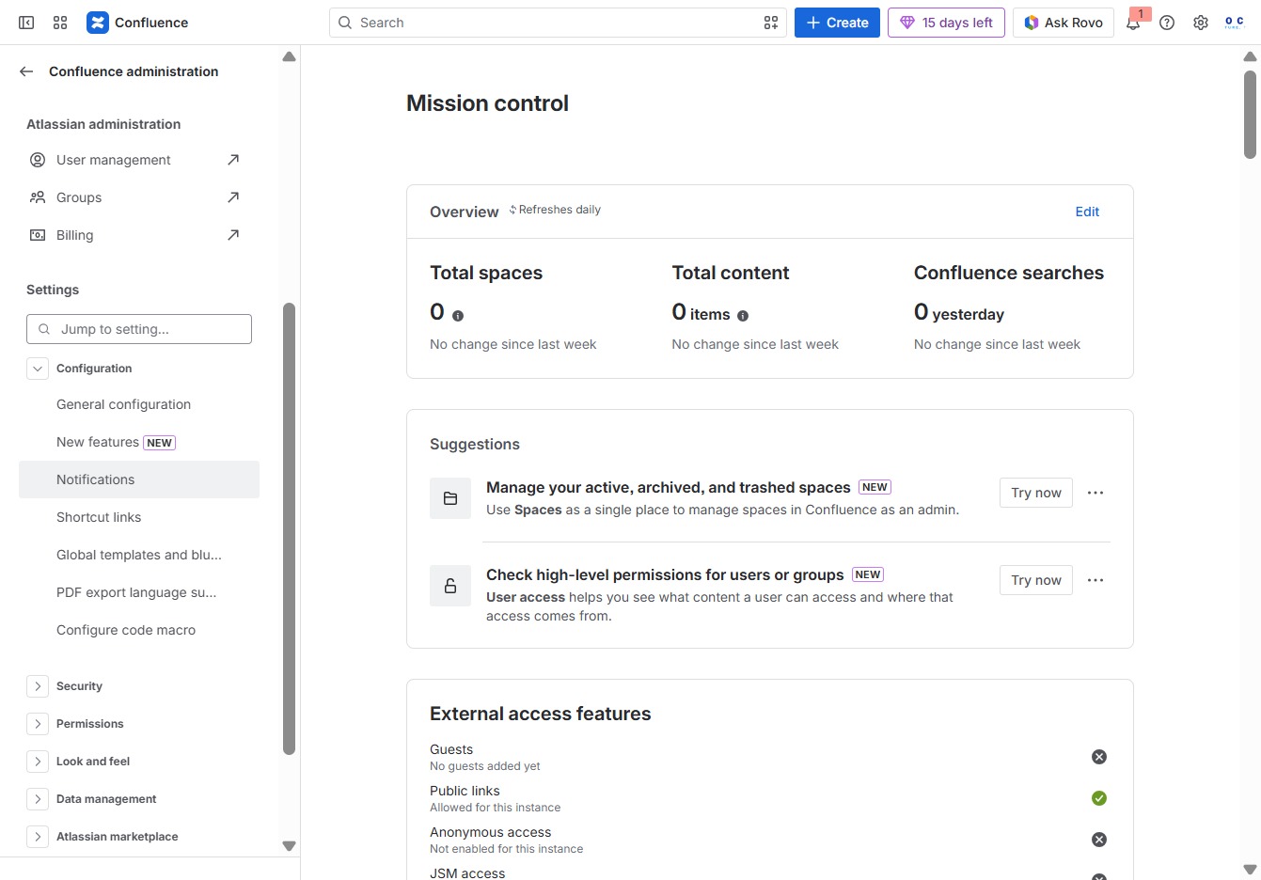
Task: Open the user profile avatar
Action: 1235,23
